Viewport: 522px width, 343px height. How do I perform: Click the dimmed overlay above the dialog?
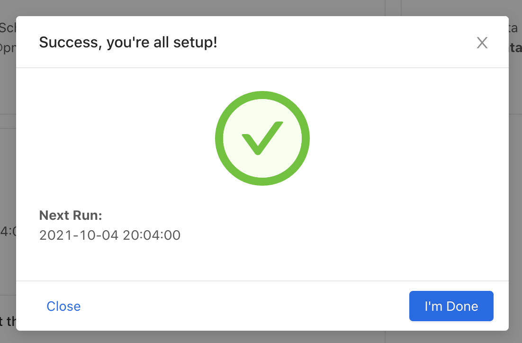[261, 8]
